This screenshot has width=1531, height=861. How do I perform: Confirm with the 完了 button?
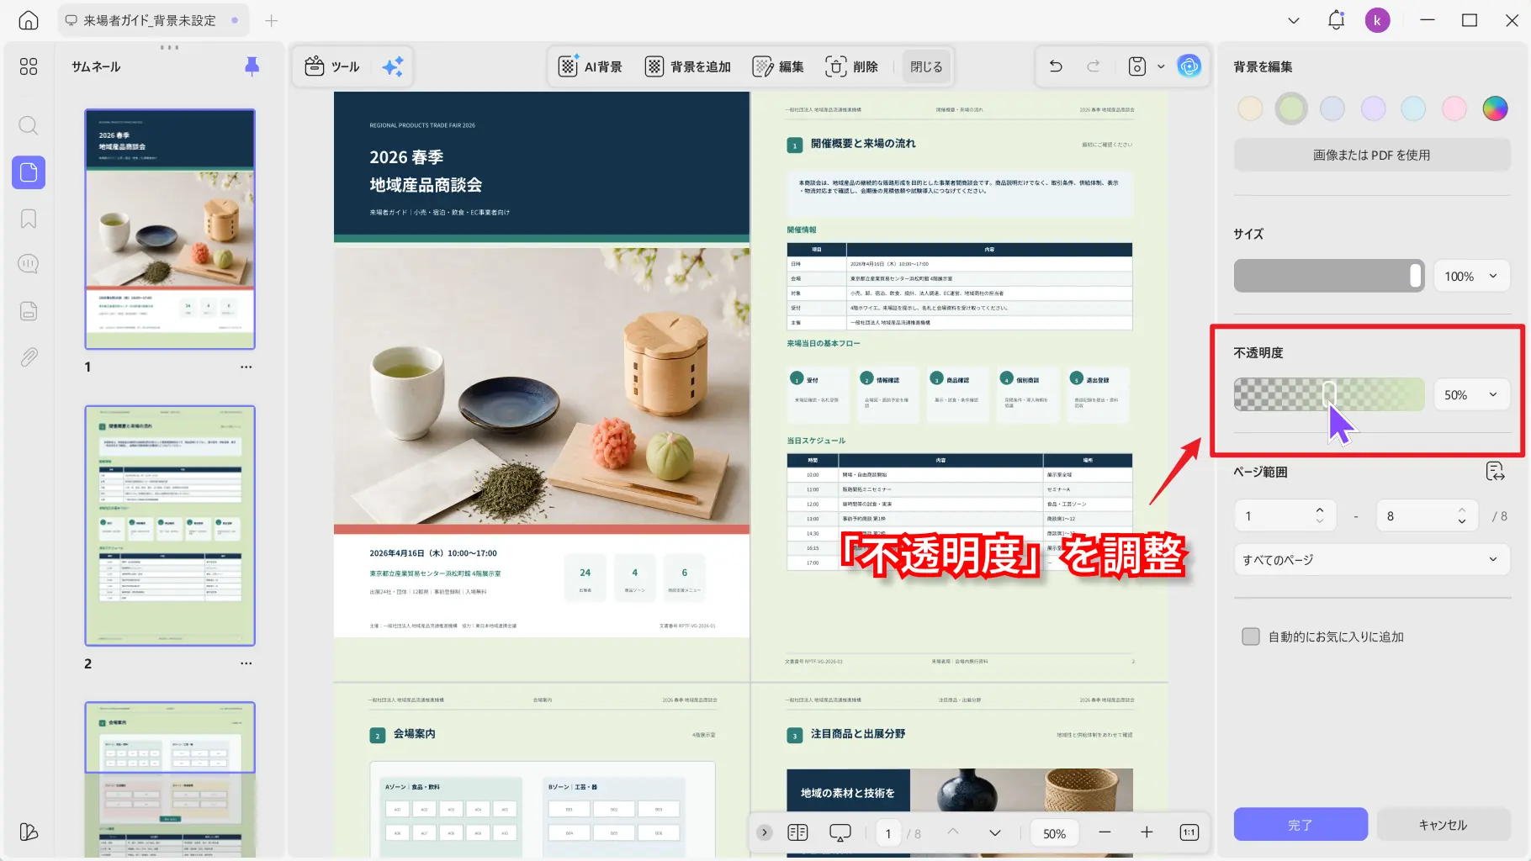[1301, 825]
